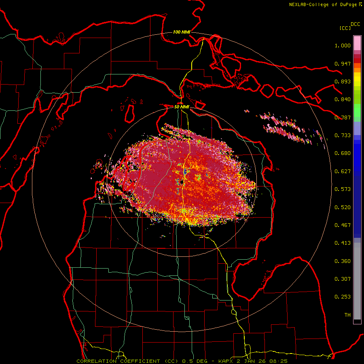The height and width of the screenshot is (364, 364).
Task: Click the 0.467 legend value
Action: click(x=343, y=225)
